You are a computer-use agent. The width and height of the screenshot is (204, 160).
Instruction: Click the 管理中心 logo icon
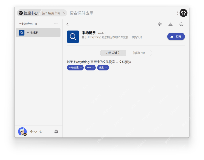pyautogui.click(x=21, y=13)
